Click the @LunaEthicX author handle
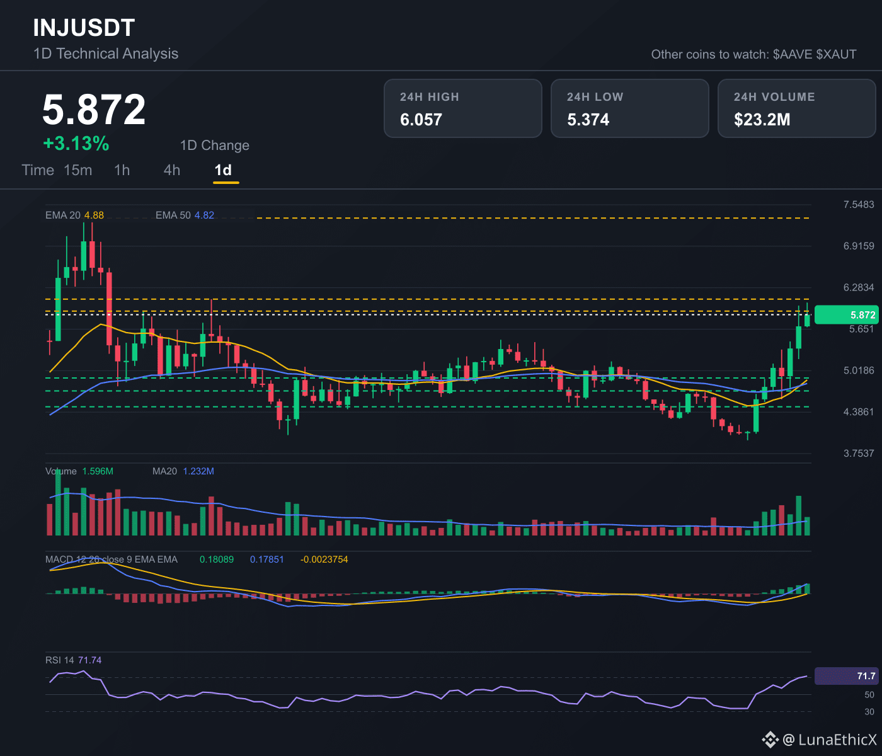 coord(829,740)
